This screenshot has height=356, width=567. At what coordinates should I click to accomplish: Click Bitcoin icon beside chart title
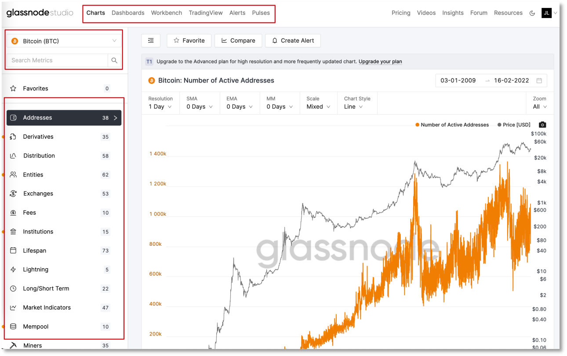point(152,81)
